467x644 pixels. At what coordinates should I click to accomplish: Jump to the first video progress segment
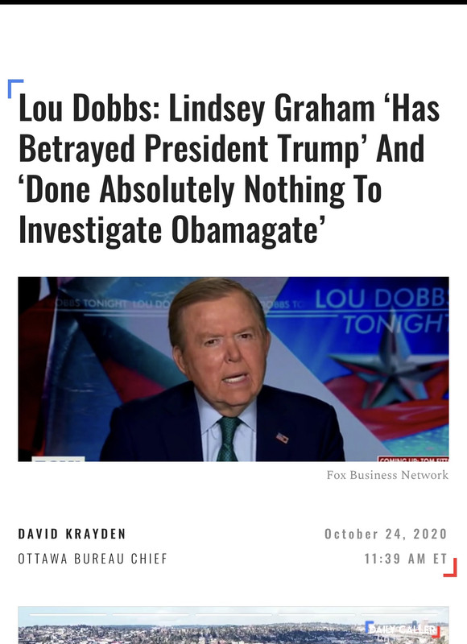[x=68, y=614]
